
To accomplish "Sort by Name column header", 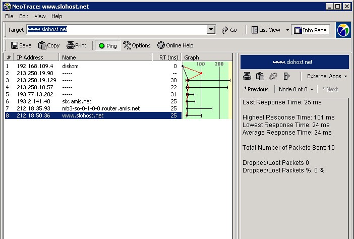I will tap(106, 57).
